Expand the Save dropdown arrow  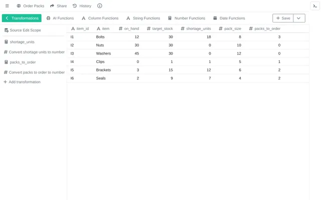pos(299,18)
